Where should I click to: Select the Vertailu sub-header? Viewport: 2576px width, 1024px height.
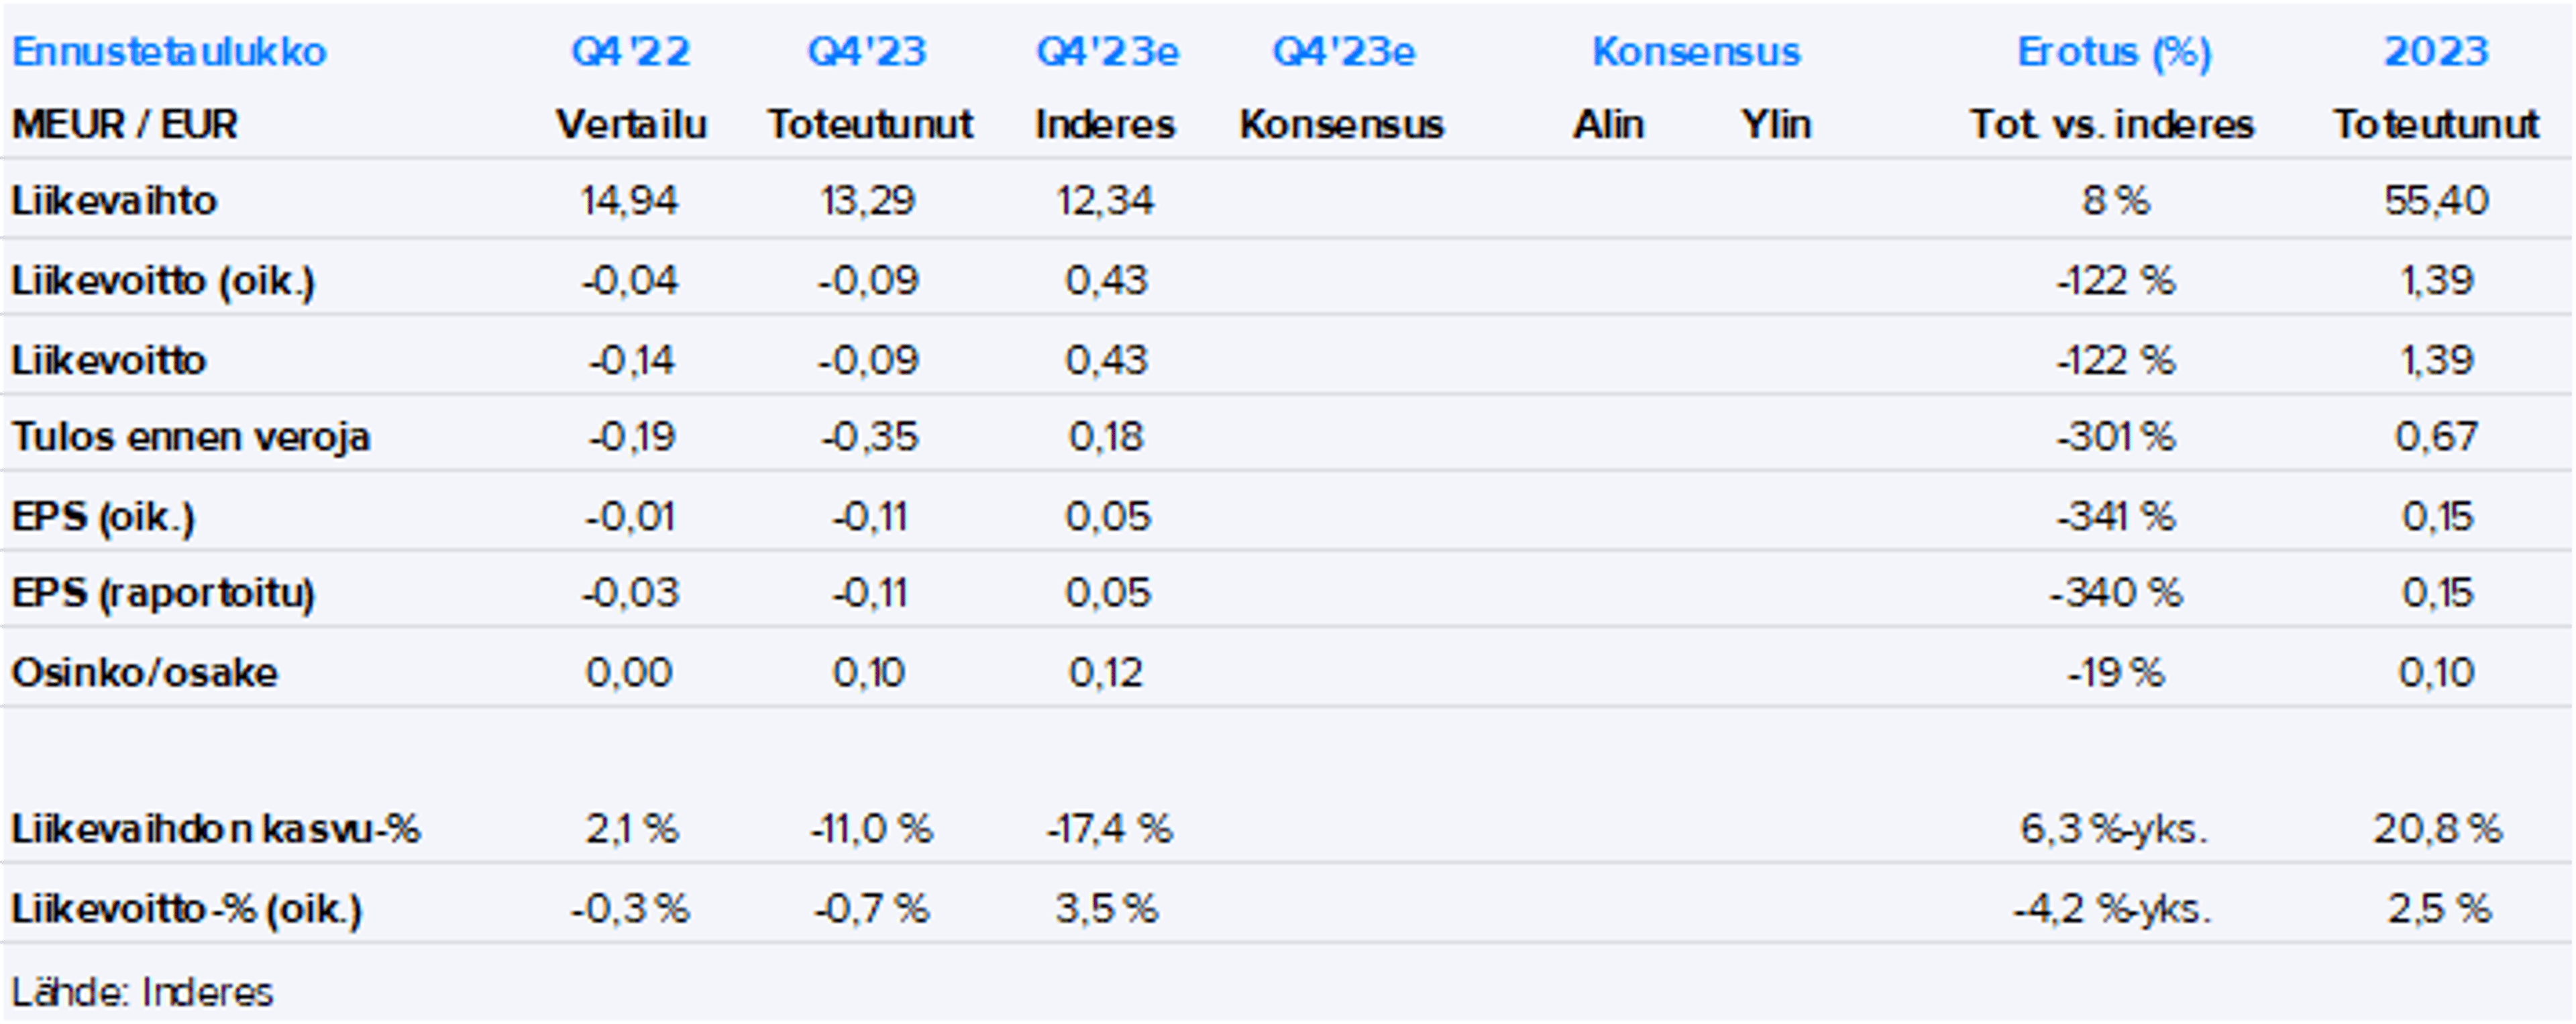[631, 125]
